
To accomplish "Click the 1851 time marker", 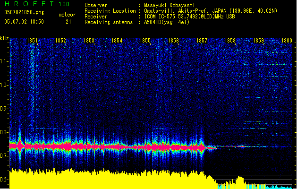I will 32,41.
